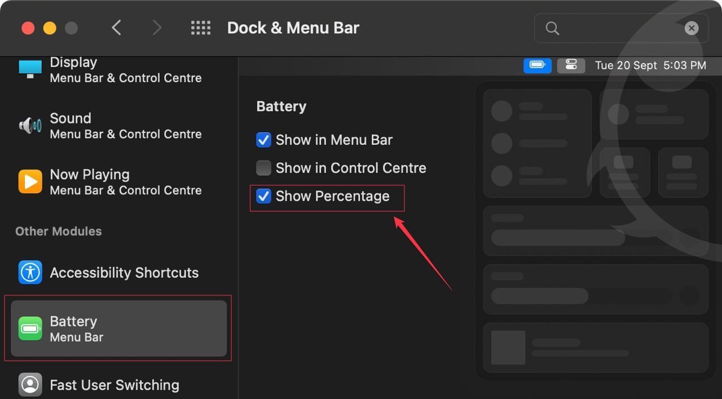Click the Fast User Switching icon
Screen dimensions: 722x399
click(30, 385)
